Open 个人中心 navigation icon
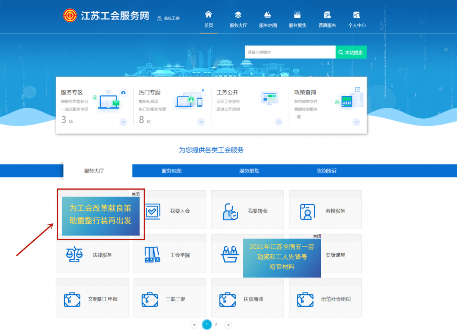The height and width of the screenshot is (331, 457). (x=357, y=15)
